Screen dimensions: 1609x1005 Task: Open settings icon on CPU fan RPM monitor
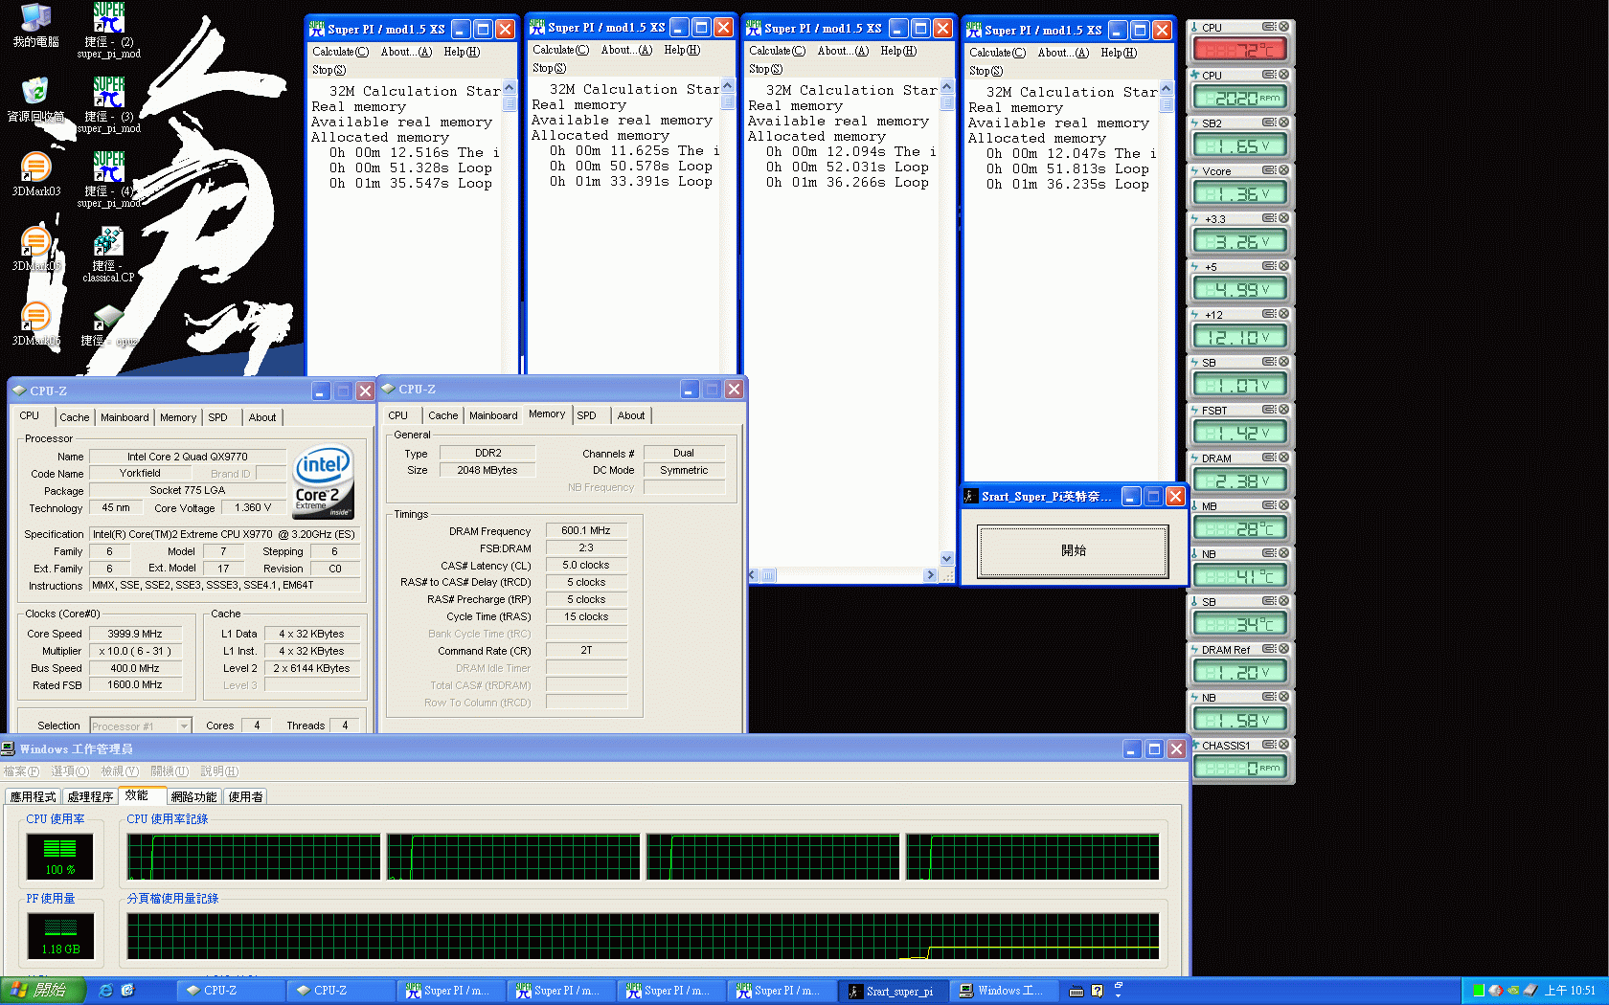[x=1268, y=75]
